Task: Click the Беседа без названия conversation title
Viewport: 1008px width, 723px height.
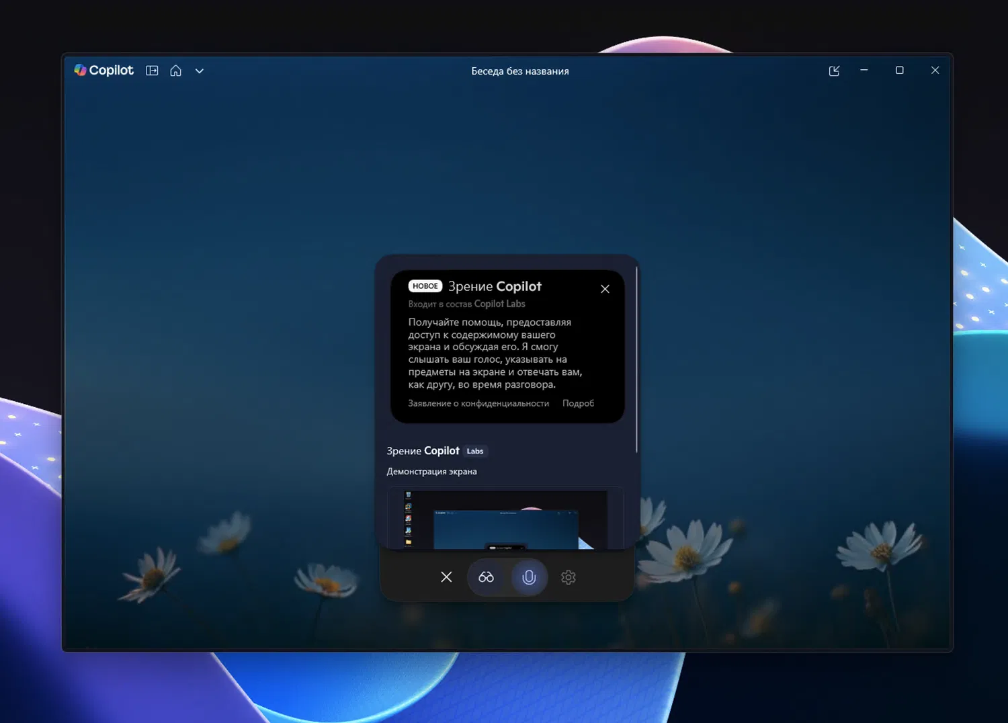Action: coord(520,71)
